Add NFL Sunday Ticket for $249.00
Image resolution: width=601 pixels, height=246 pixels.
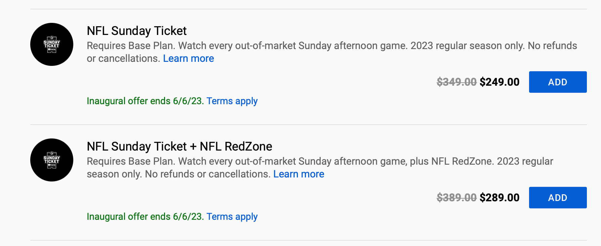click(x=558, y=82)
